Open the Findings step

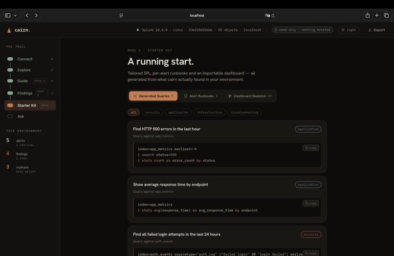click(x=30, y=93)
